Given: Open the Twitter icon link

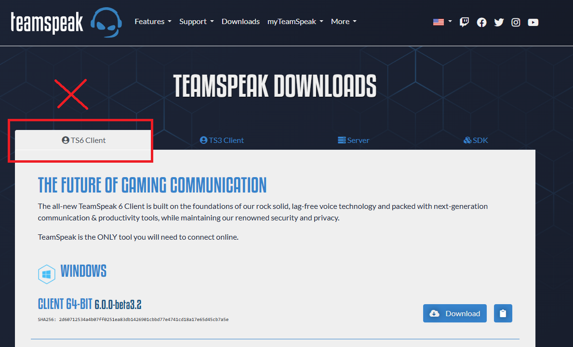Looking at the screenshot, I should [x=499, y=23].
